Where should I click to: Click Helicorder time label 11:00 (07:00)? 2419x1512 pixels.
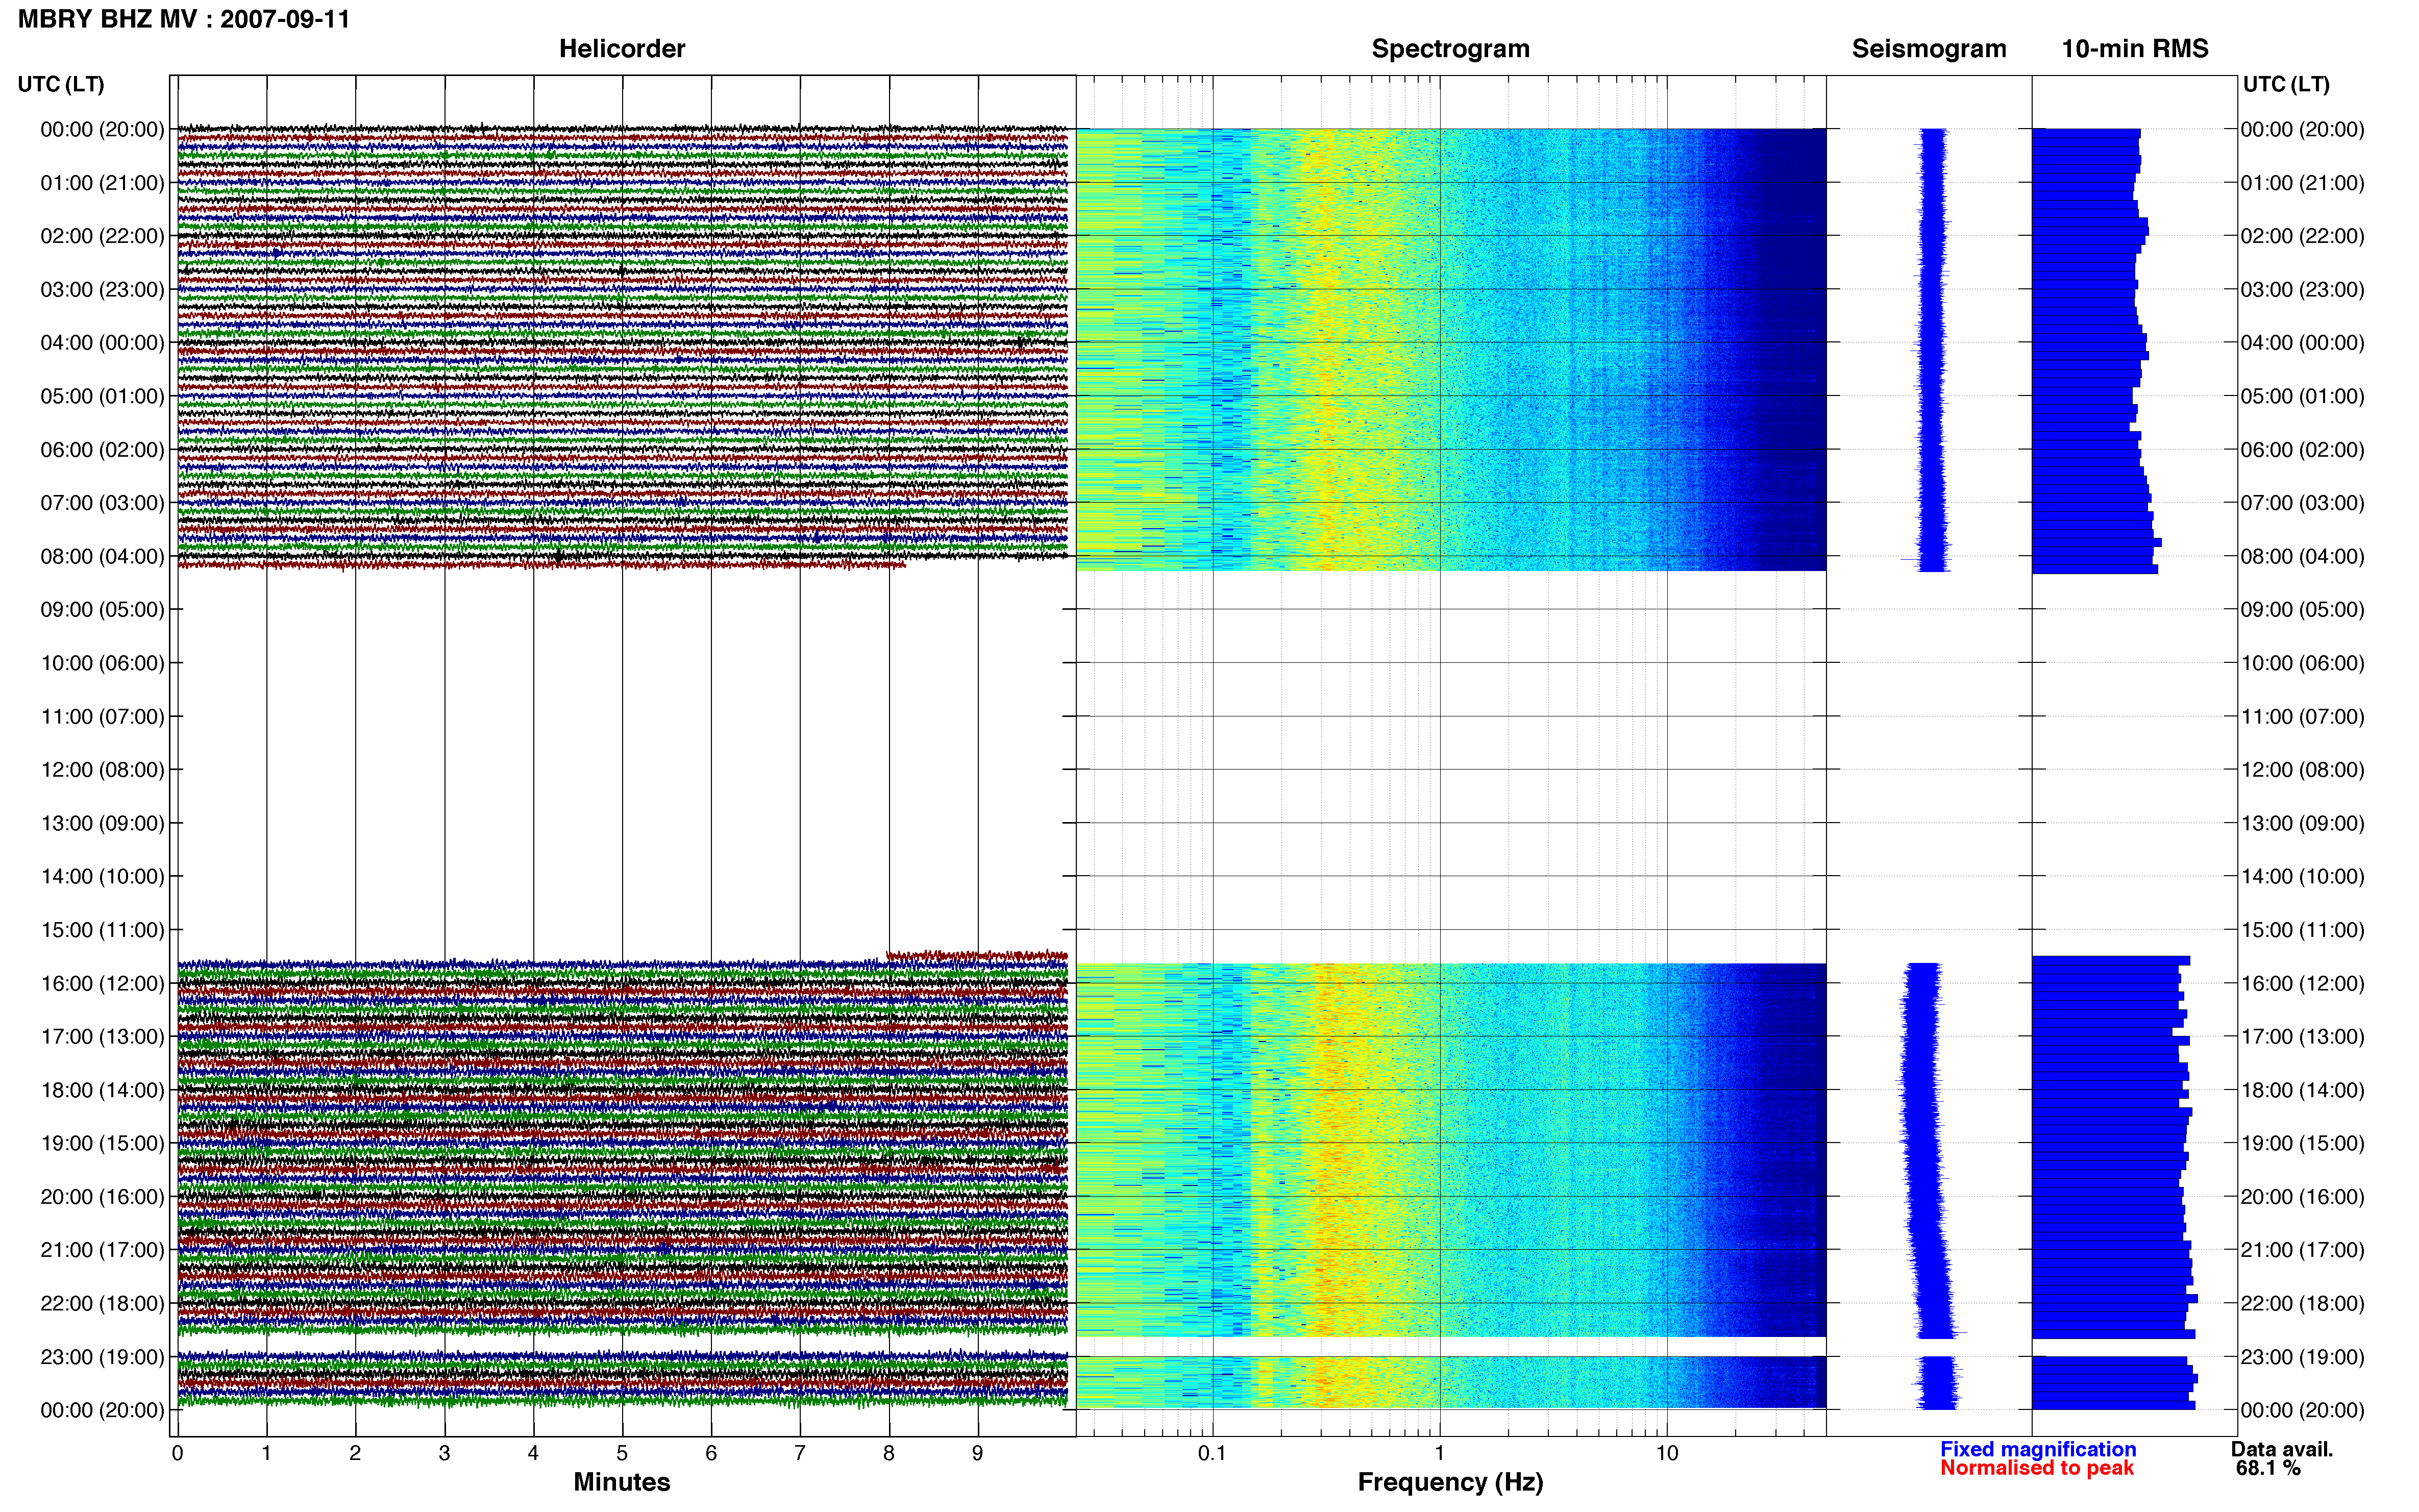point(102,717)
